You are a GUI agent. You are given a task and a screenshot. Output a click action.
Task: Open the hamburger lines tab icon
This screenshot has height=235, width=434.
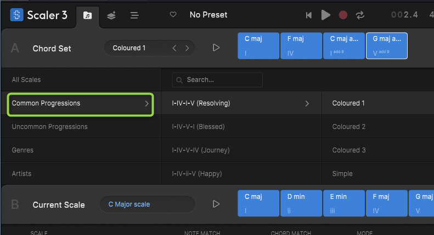[x=134, y=15]
